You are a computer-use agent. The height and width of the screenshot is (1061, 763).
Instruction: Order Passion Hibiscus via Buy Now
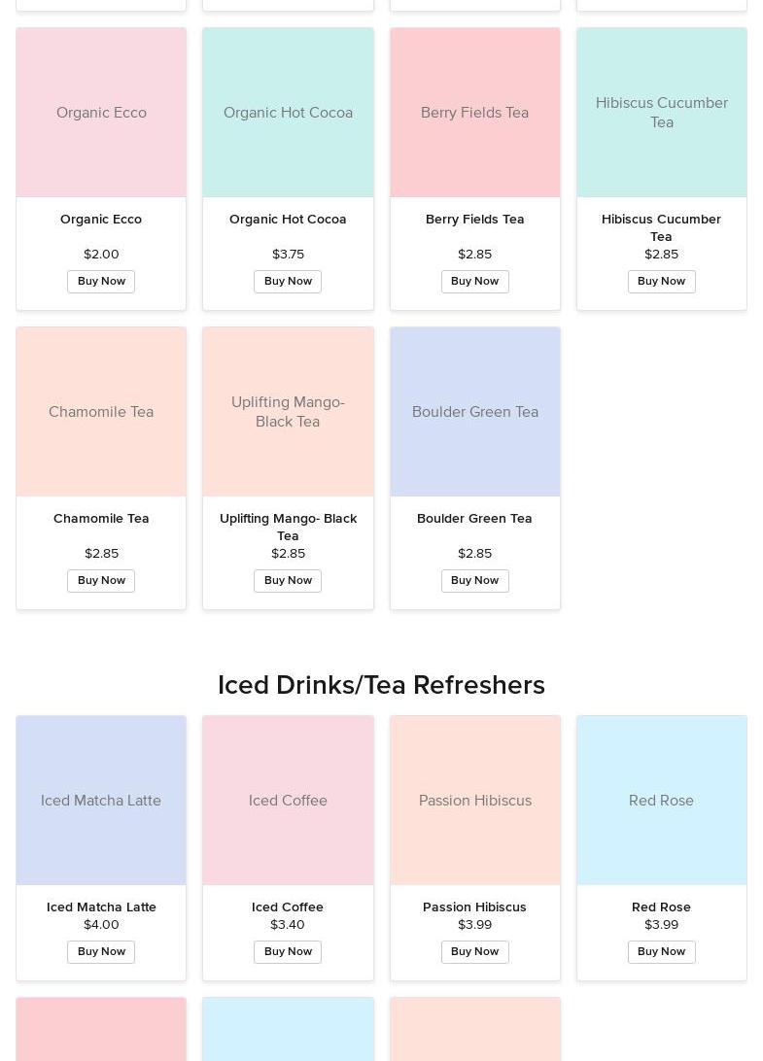[x=474, y=952]
